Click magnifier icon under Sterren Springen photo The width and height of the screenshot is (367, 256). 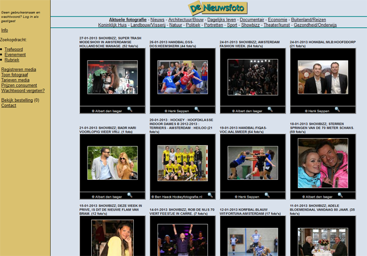coord(340,195)
